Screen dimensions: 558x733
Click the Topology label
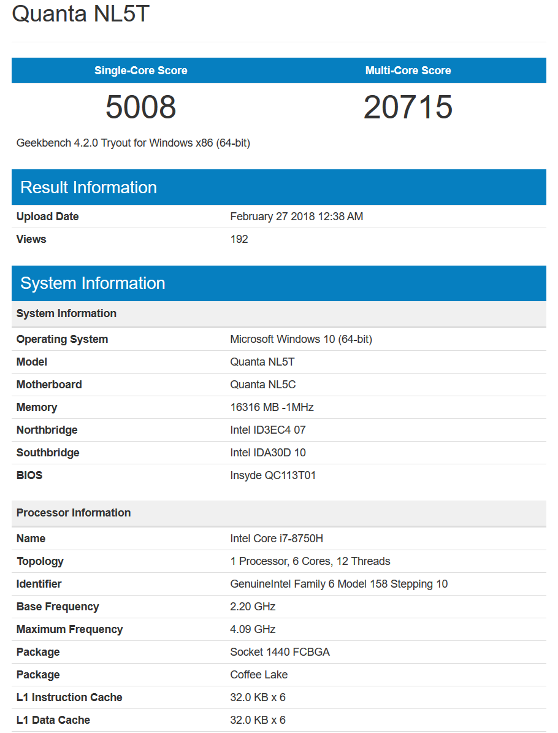point(40,561)
